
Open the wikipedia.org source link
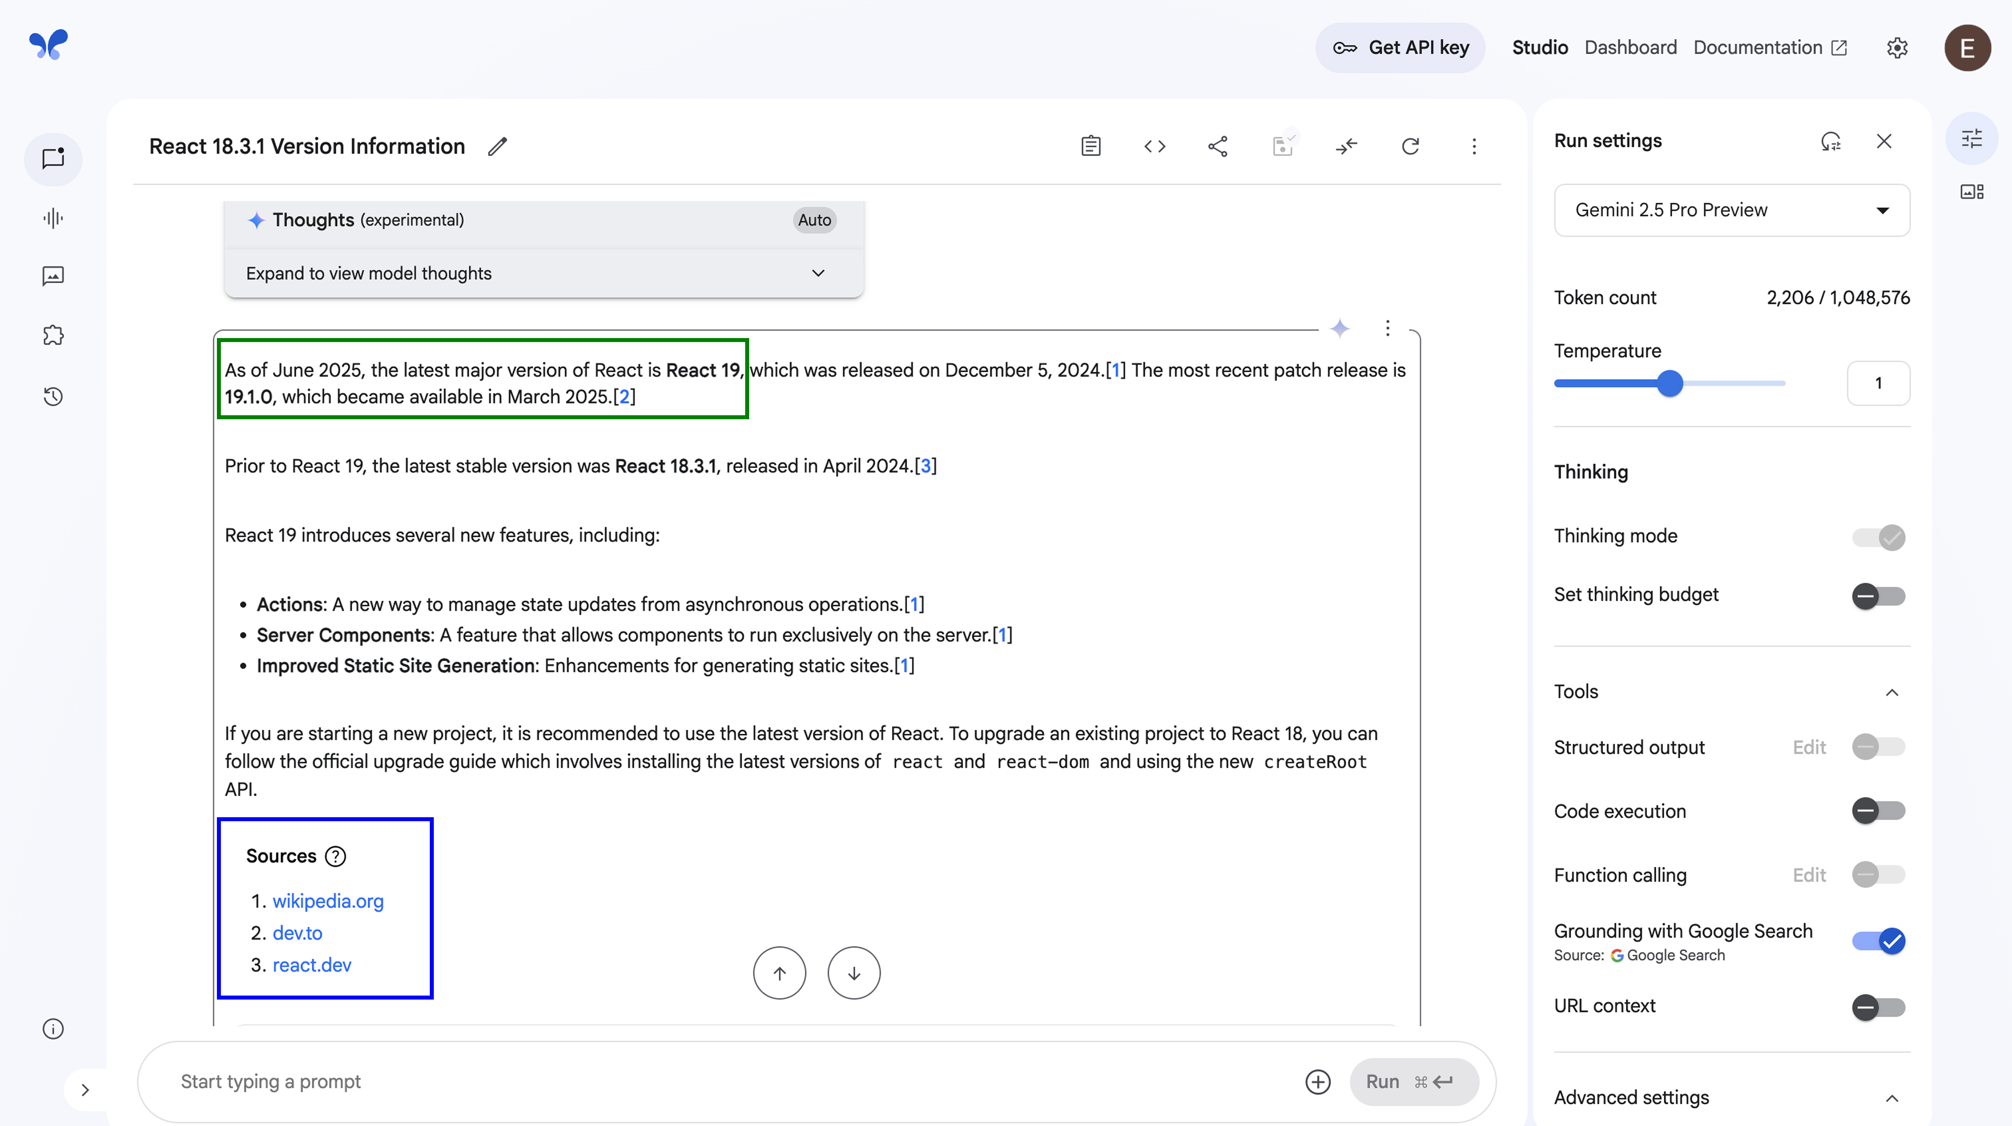[328, 901]
